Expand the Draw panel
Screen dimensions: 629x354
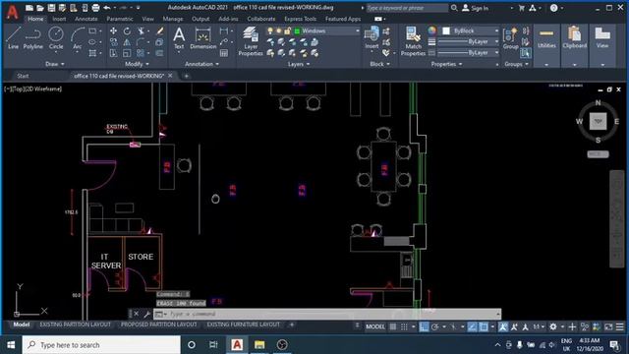coord(54,64)
